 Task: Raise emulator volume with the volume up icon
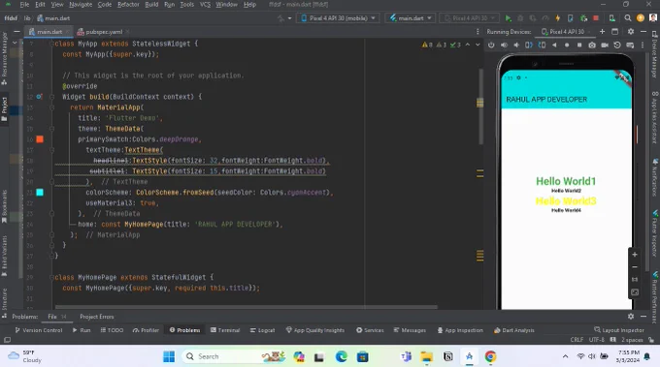tap(504, 45)
